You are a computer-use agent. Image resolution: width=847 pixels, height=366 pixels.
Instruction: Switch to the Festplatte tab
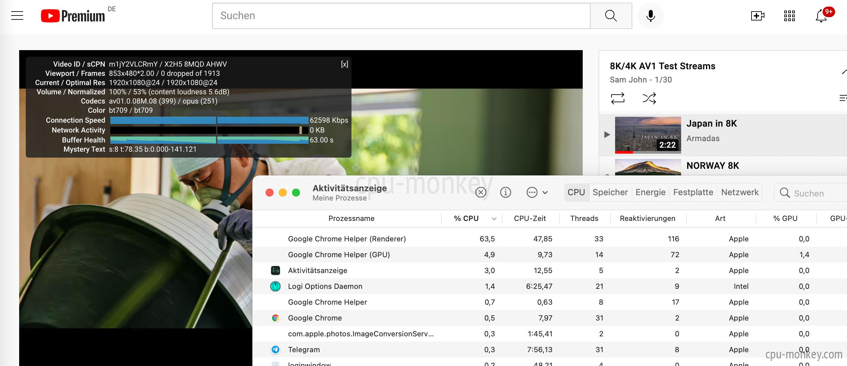click(693, 192)
